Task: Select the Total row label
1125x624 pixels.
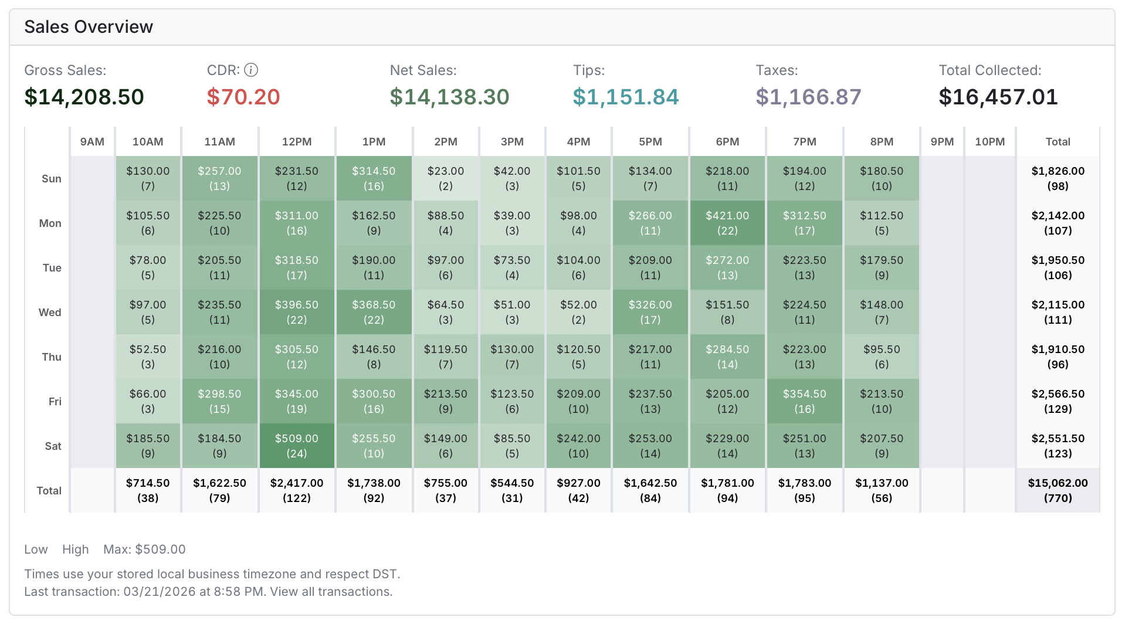Action: [49, 490]
